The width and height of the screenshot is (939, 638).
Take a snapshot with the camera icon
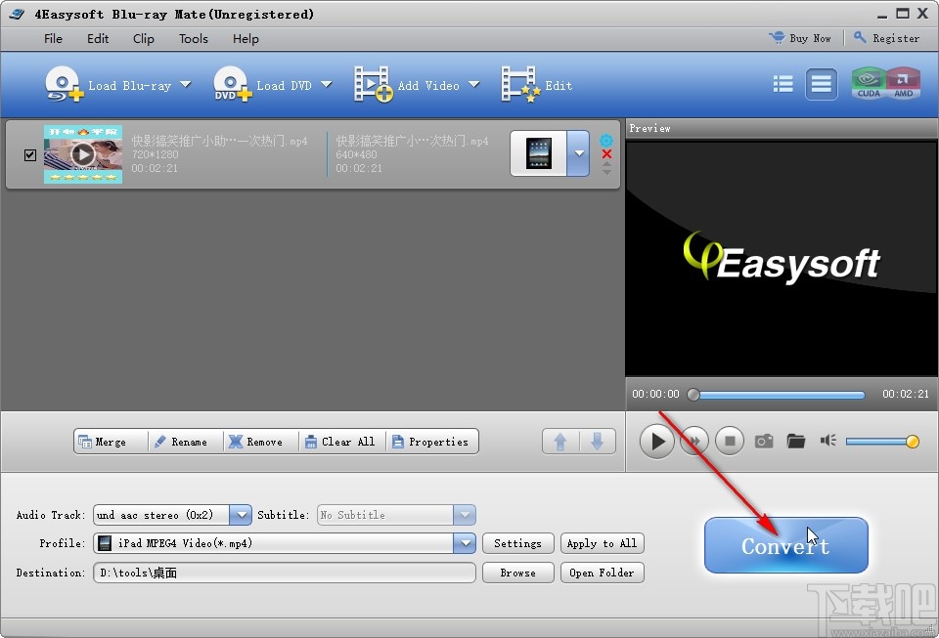point(764,442)
